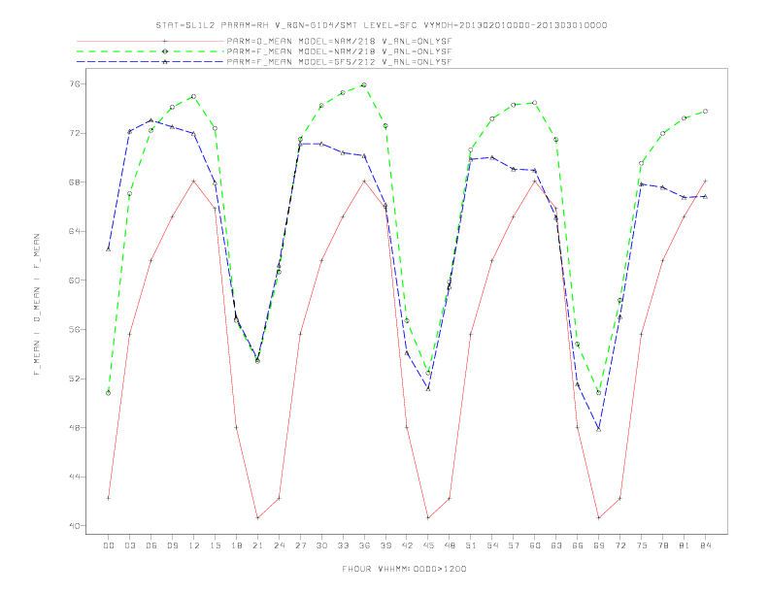769x594 pixels.
Task: Click the x-axis forecast hour label 06
Action: [x=151, y=545]
